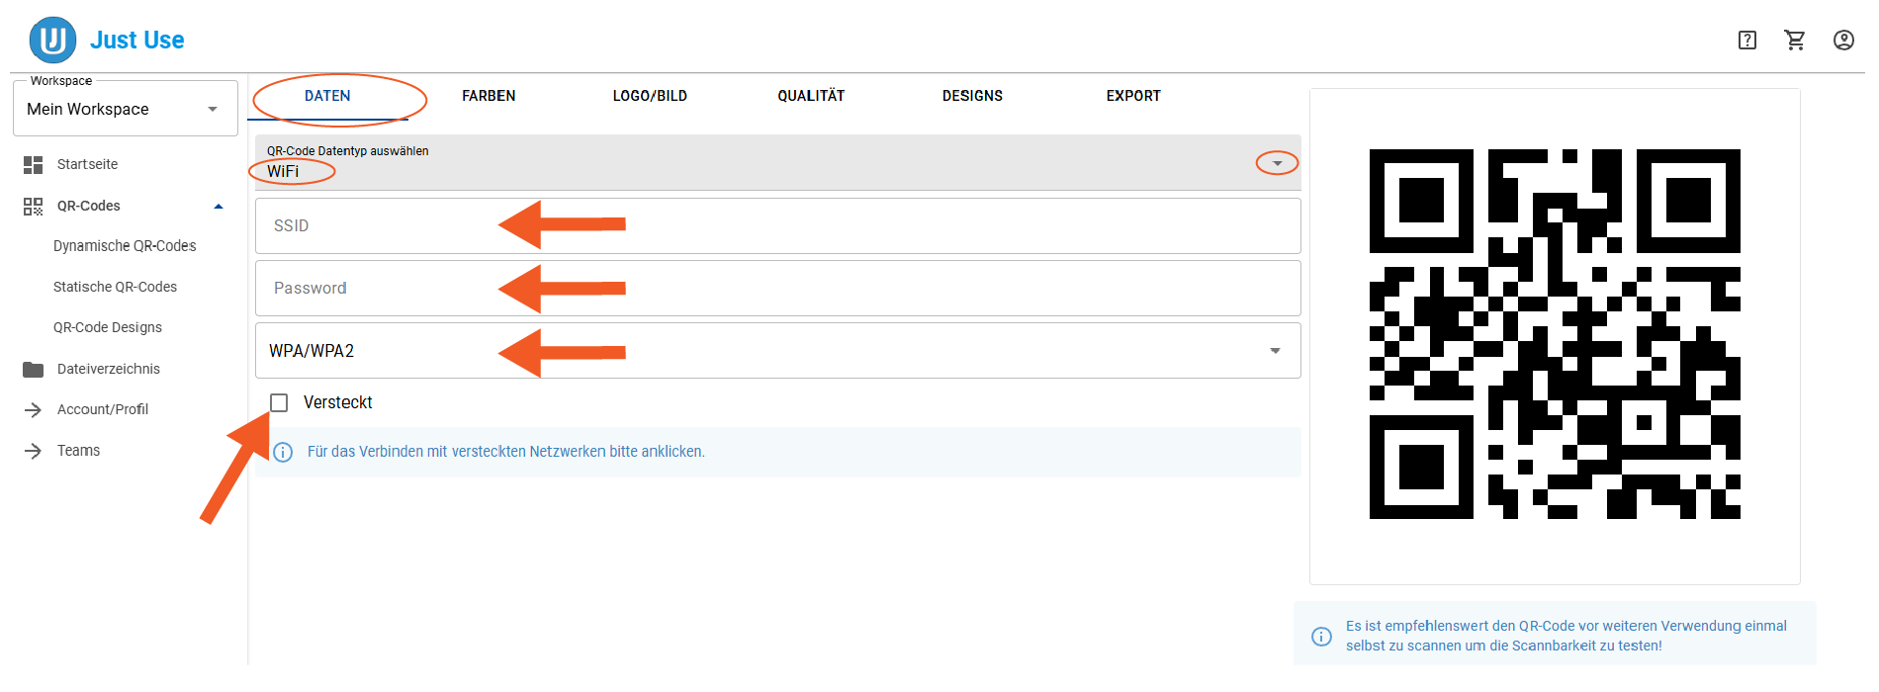1879x692 pixels.
Task: Open the Mein Workspace dropdown
Action: click(x=126, y=109)
